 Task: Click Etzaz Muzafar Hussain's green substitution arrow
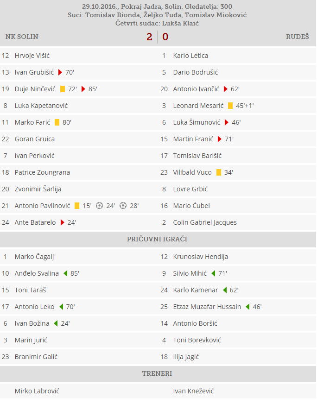[247, 307]
